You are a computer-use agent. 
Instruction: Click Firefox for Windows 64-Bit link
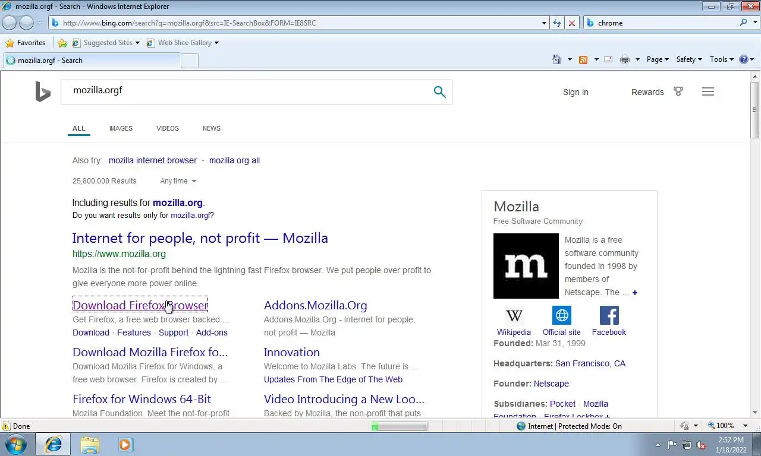(141, 399)
